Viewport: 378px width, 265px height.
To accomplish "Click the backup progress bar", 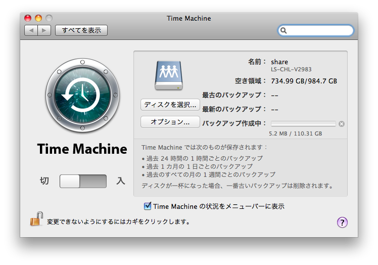I will (x=303, y=124).
